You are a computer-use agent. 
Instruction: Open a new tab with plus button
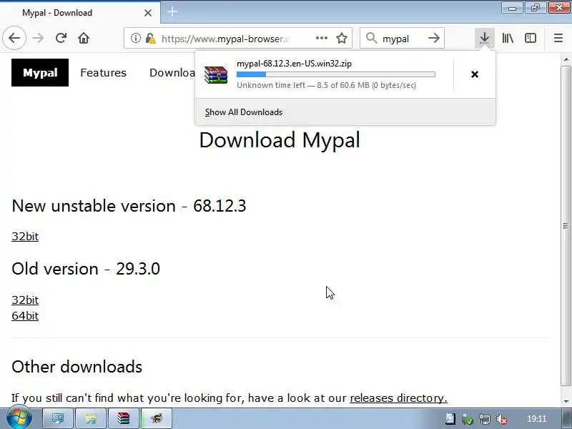[172, 12]
